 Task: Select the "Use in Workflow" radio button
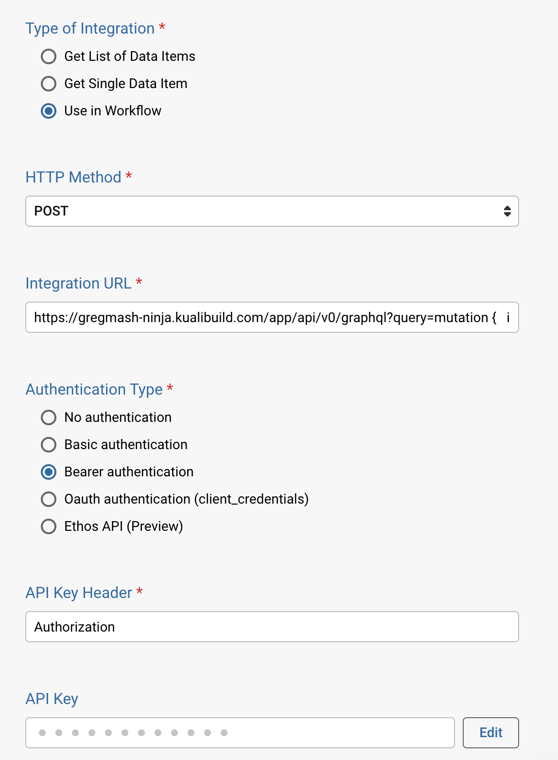pos(48,111)
